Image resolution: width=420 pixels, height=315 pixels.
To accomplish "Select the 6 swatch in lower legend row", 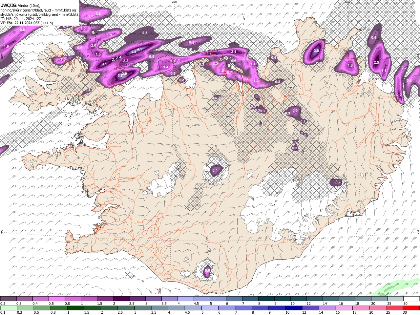I will [x=227, y=308].
